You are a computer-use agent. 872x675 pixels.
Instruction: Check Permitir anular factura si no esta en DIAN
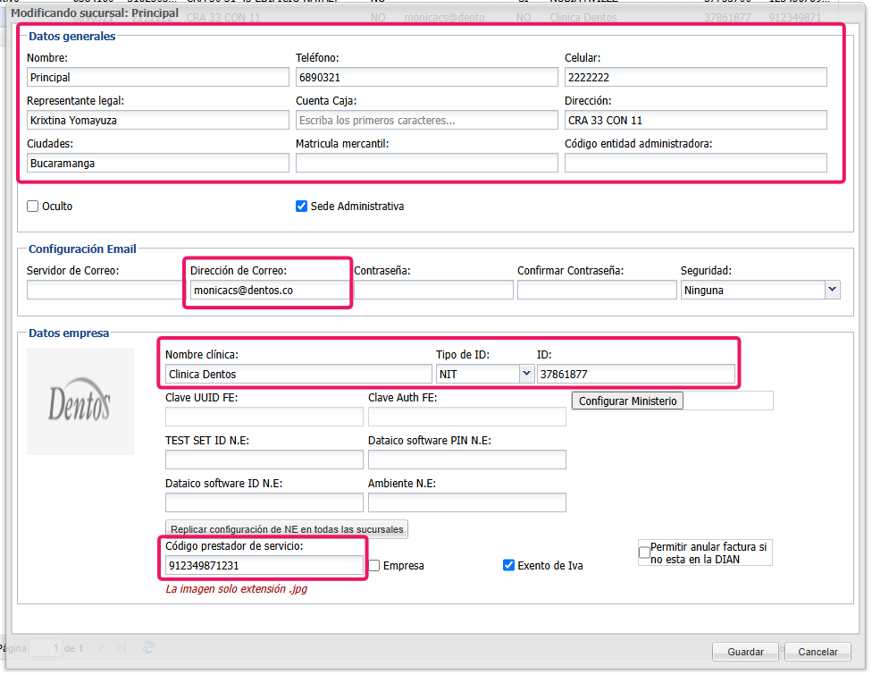point(644,553)
